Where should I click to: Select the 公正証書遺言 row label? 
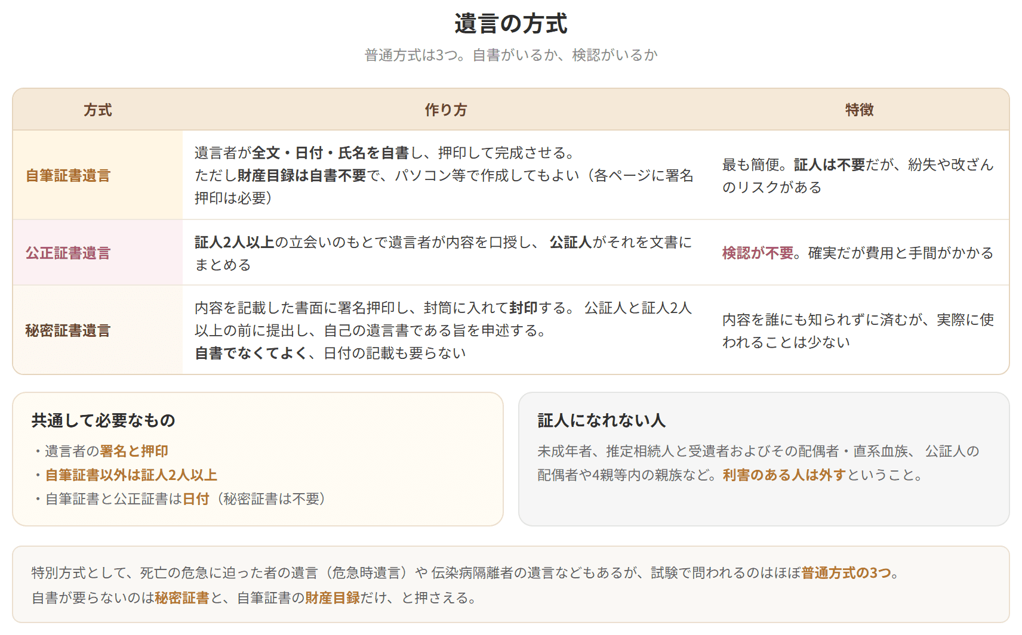pos(68,253)
